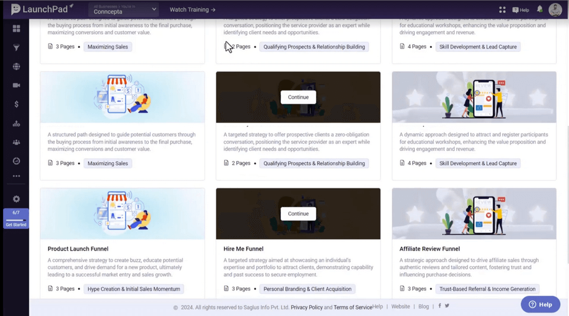Open the funnels filter icon in sidebar
569x316 pixels.
16,47
